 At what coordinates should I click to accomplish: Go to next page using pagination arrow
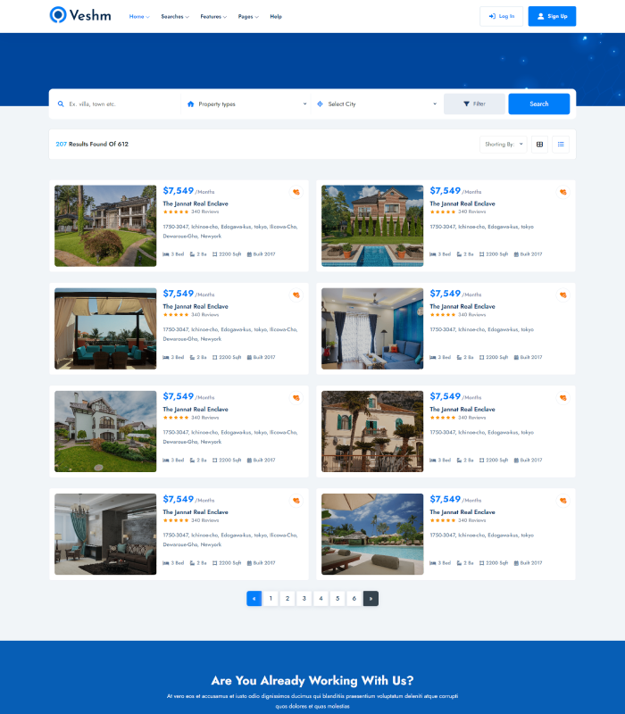pyautogui.click(x=371, y=599)
